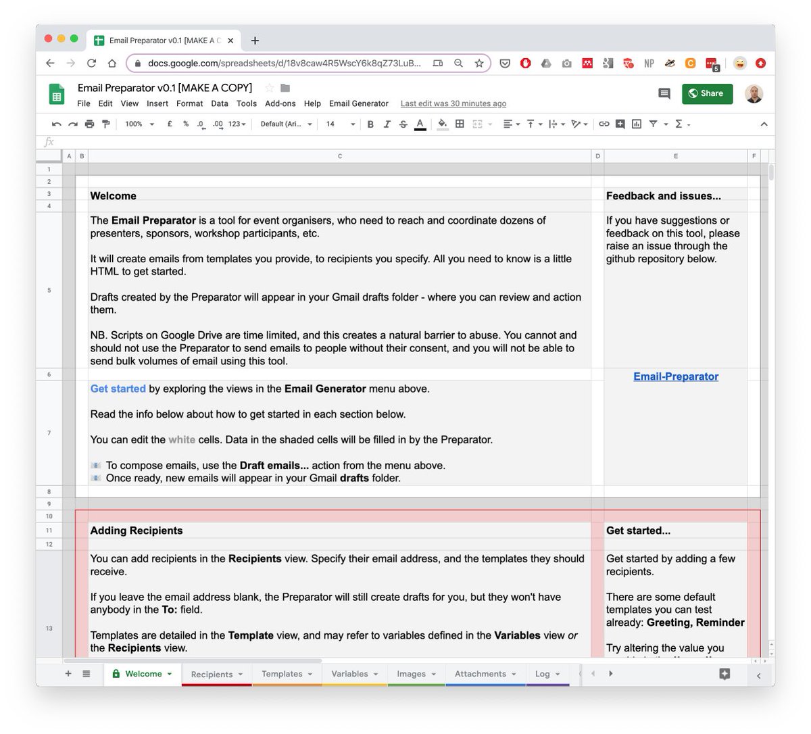Open the File menu
The image size is (811, 734).
click(x=84, y=103)
